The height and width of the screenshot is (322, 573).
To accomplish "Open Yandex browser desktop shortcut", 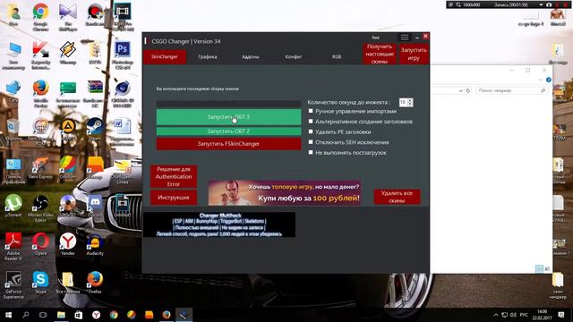I will pos(68,244).
